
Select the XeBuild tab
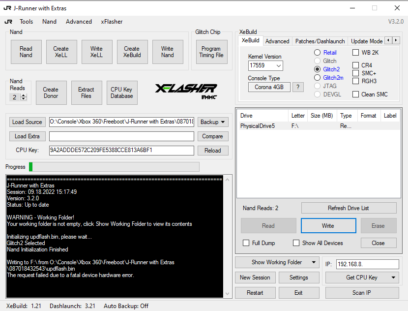click(x=250, y=40)
